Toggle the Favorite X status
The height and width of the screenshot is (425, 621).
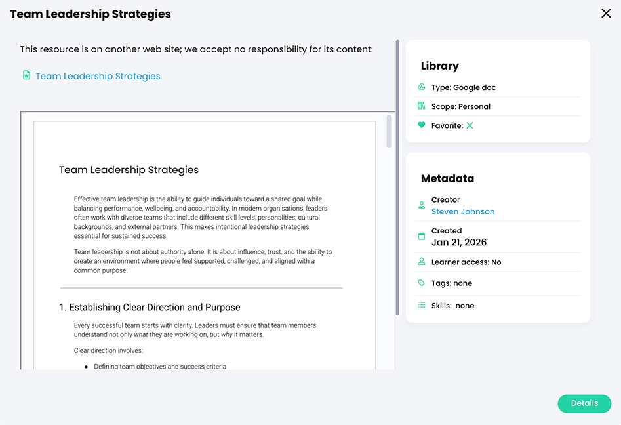470,125
